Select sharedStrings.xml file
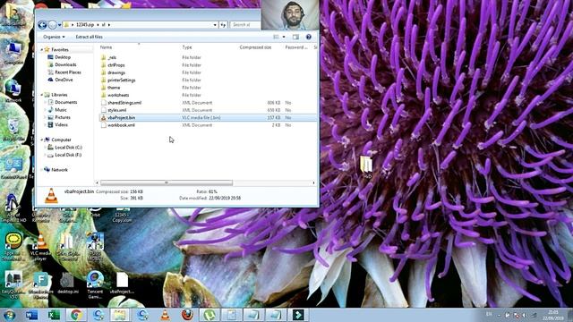 pyautogui.click(x=124, y=103)
